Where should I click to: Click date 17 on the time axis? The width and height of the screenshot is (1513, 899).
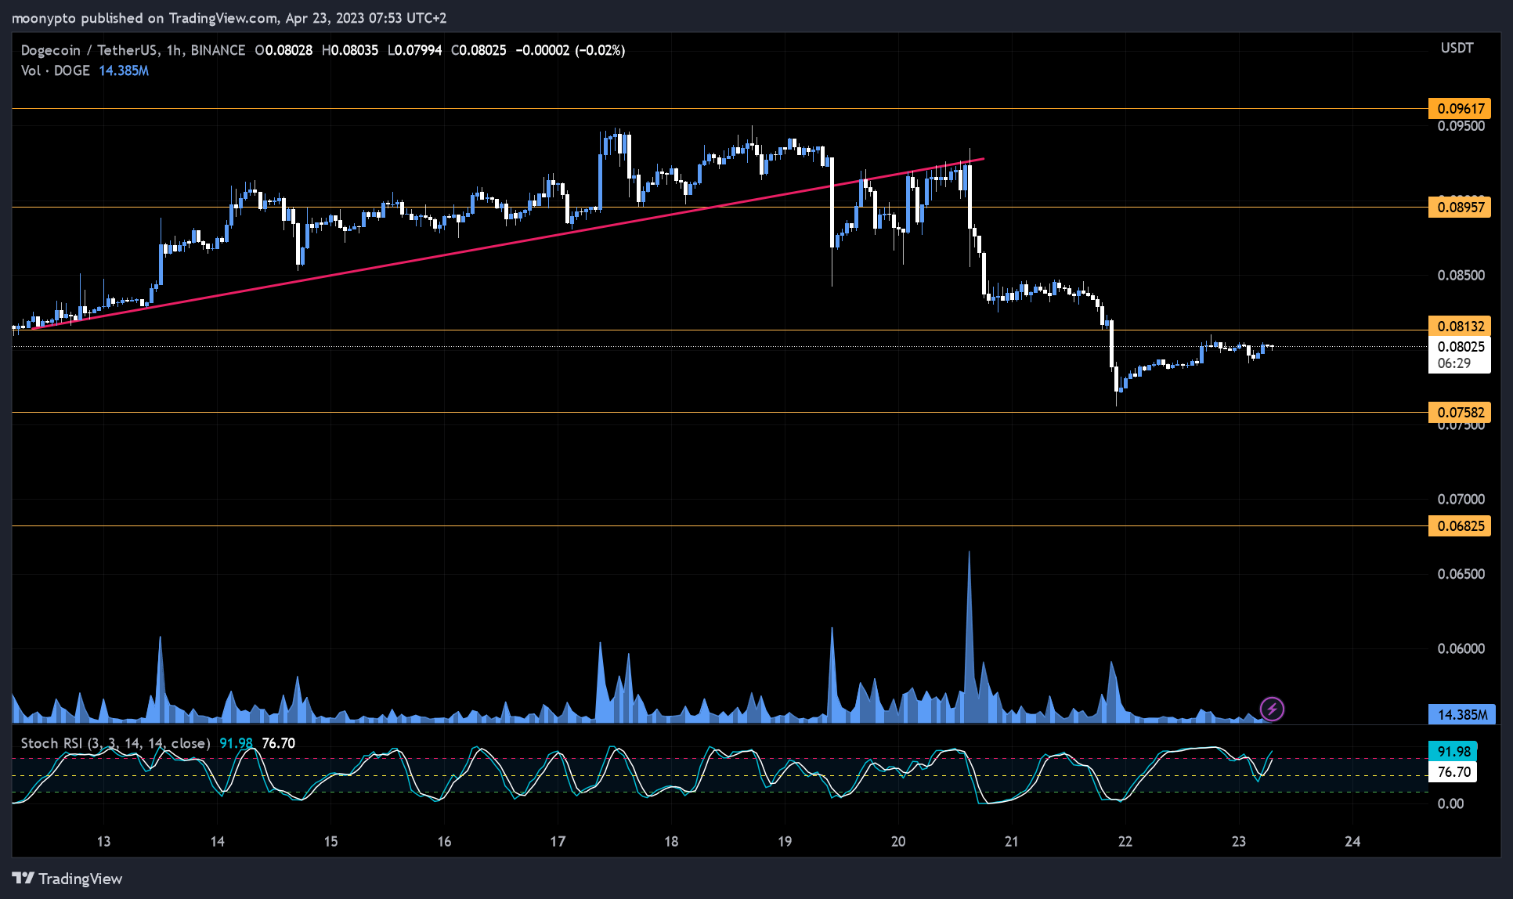click(558, 842)
